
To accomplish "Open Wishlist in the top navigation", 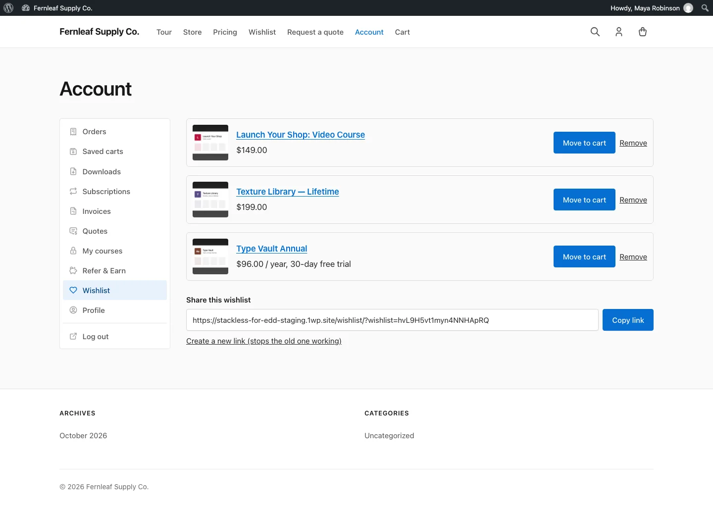I will [x=262, y=32].
